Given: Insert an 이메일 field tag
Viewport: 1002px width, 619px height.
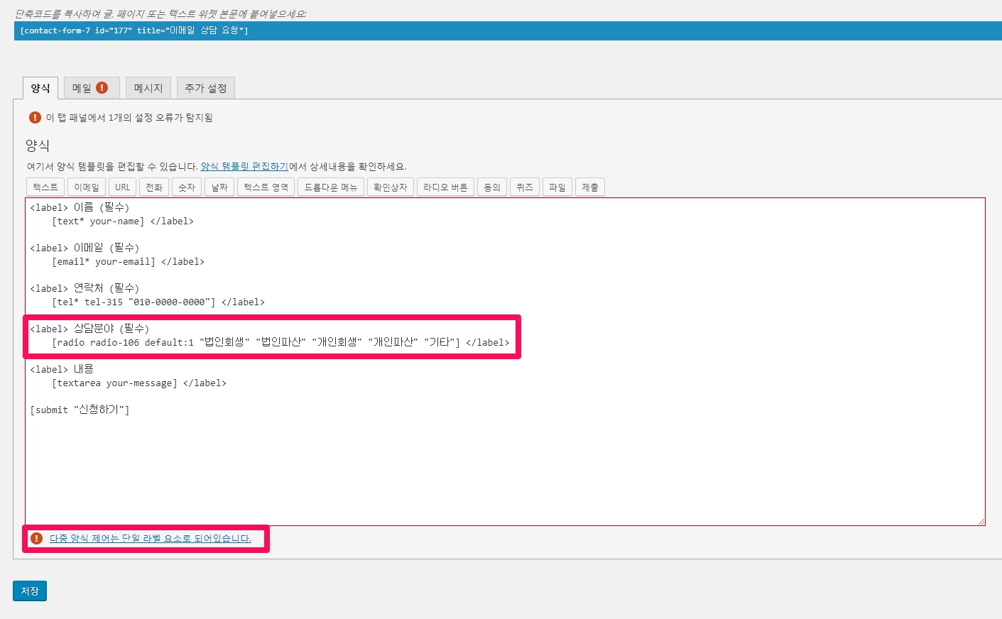Looking at the screenshot, I should (87, 187).
